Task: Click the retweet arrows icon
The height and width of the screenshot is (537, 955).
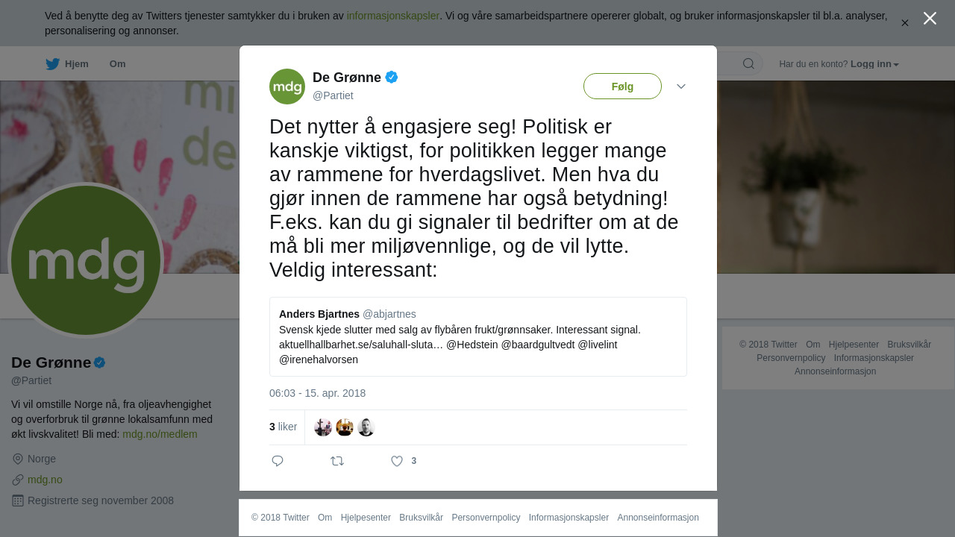Action: click(x=337, y=461)
